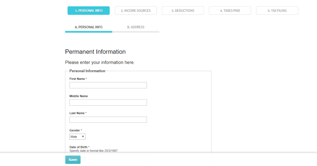Click the First Name label
This screenshot has height=166, width=317.
77,79
